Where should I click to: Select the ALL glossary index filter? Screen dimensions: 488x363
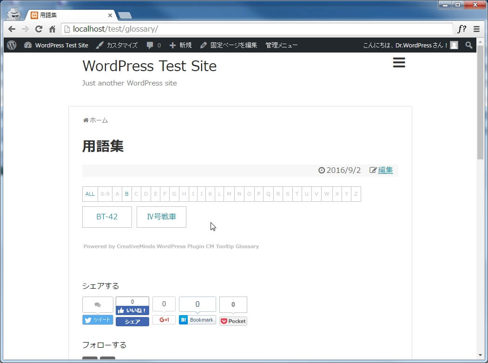90,194
